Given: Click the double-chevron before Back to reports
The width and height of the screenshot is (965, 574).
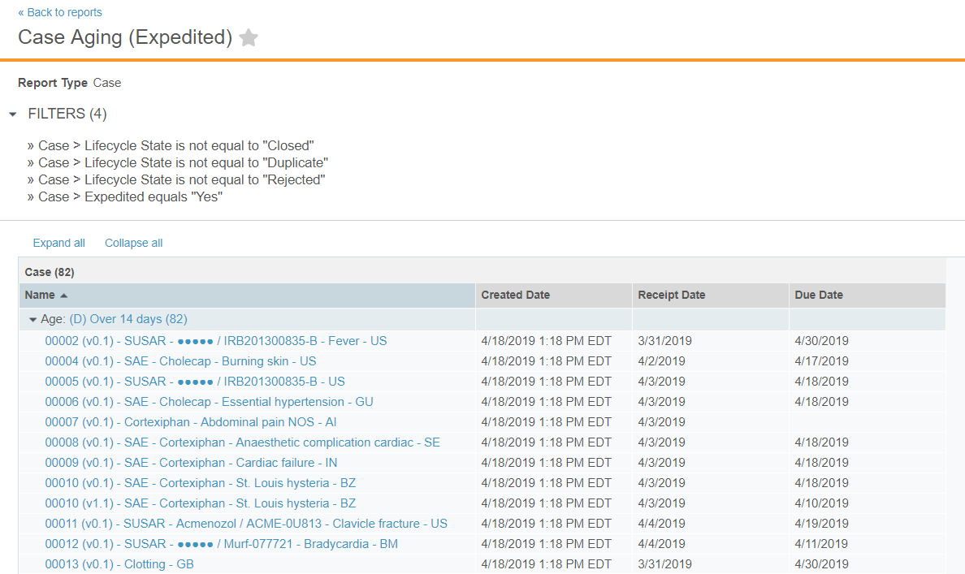Looking at the screenshot, I should point(23,12).
